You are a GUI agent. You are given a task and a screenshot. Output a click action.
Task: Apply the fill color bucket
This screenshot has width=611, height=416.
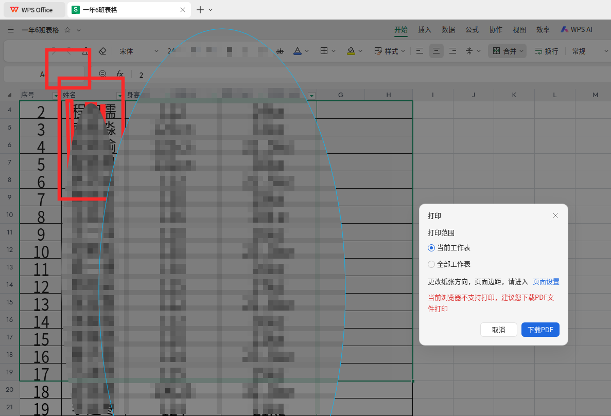point(351,51)
